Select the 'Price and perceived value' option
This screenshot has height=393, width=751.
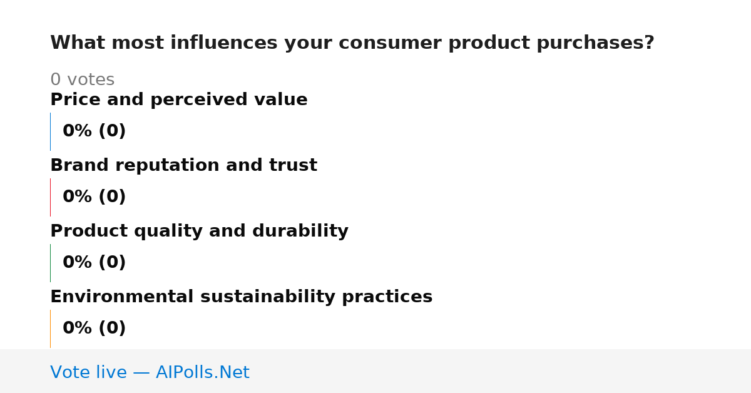pyautogui.click(x=179, y=100)
